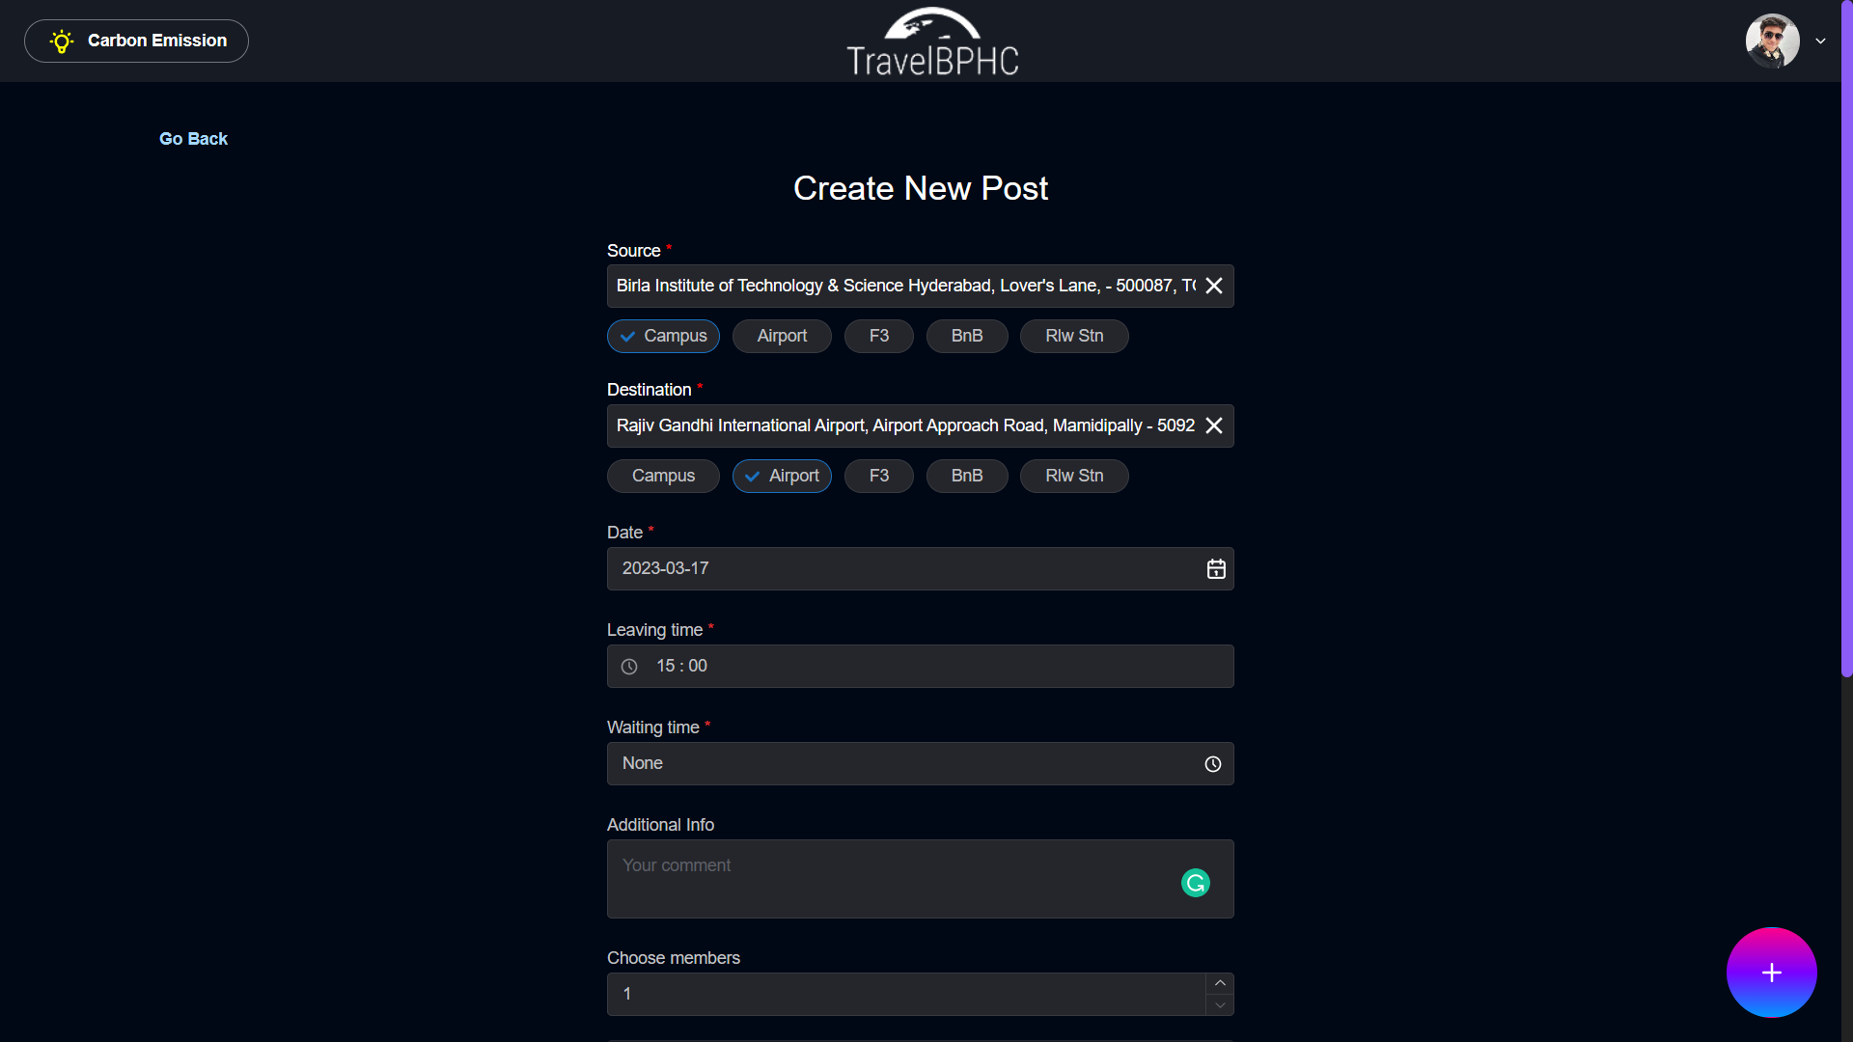Focus the Additional Info comment box
This screenshot has height=1042, width=1853.
pos(888,879)
